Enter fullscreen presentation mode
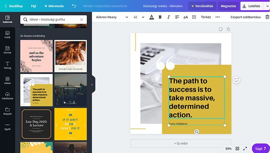Screen dimensions: 270x153 pos(245,148)
